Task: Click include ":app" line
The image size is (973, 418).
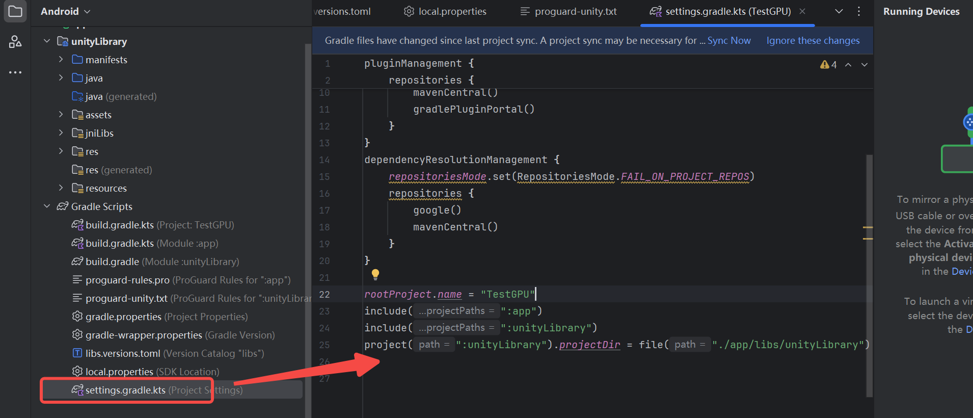Action: 453,311
